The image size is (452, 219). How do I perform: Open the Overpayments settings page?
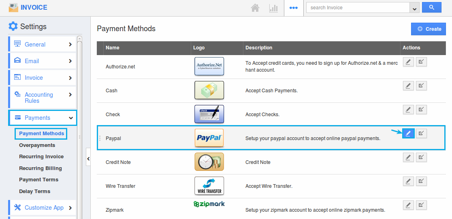pyautogui.click(x=37, y=145)
